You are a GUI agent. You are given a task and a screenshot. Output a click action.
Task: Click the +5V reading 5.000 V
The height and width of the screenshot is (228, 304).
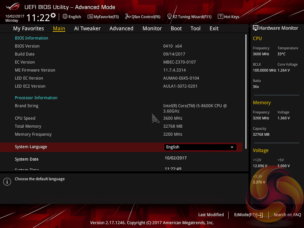click(x=284, y=166)
